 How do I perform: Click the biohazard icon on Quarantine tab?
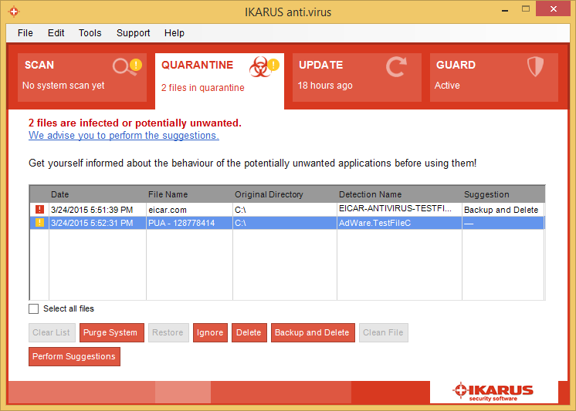point(261,68)
